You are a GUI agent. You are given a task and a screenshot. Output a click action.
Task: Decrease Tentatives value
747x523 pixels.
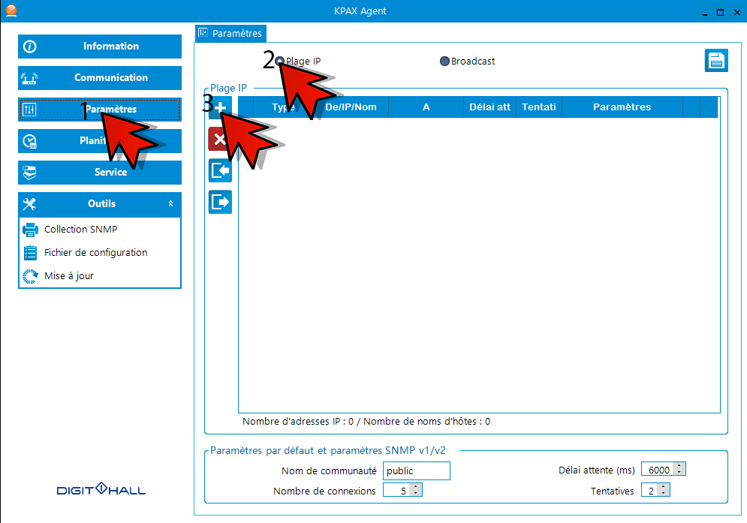[x=664, y=494]
